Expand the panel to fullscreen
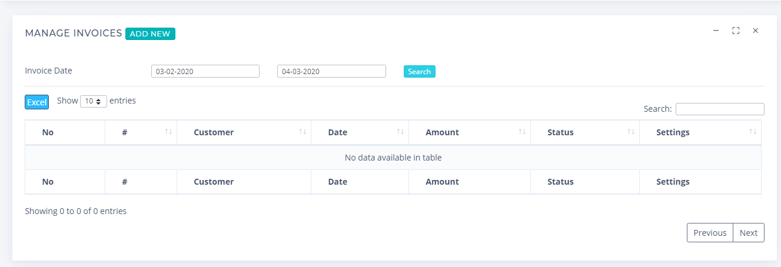 tap(736, 30)
